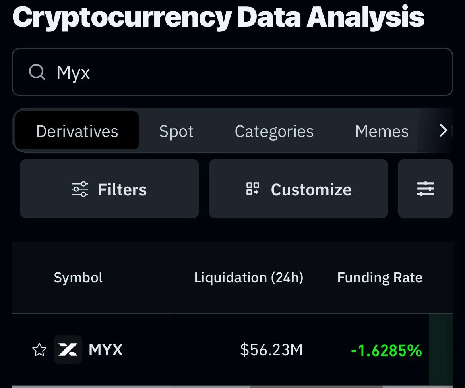Image resolution: width=465 pixels, height=388 pixels.
Task: Expand more tabs with right chevron
Action: 443,130
